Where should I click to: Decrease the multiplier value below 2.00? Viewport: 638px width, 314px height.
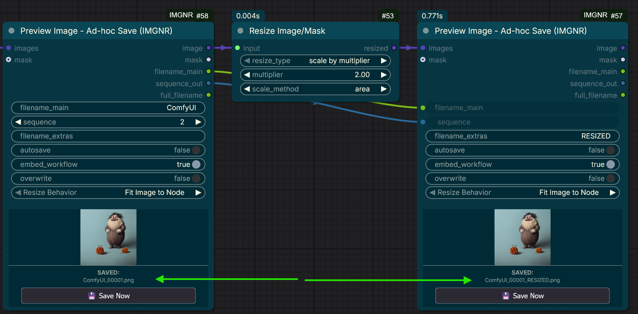(x=247, y=75)
